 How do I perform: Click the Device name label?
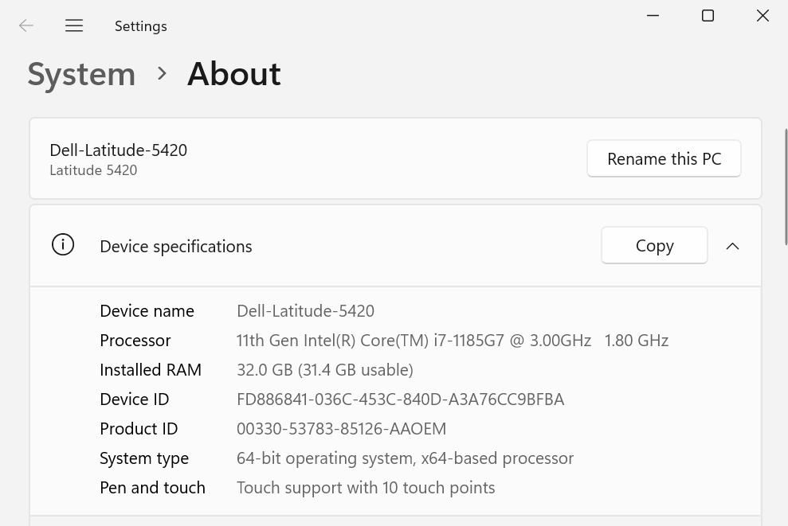click(147, 311)
